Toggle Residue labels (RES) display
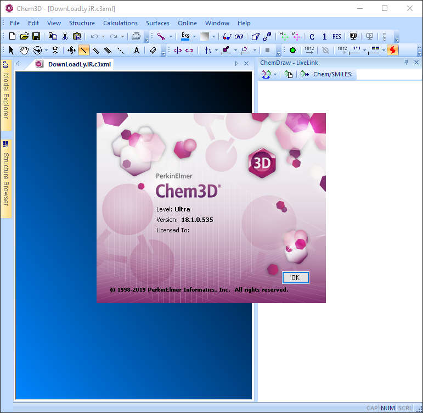This screenshot has height=413, width=423. tap(336, 37)
